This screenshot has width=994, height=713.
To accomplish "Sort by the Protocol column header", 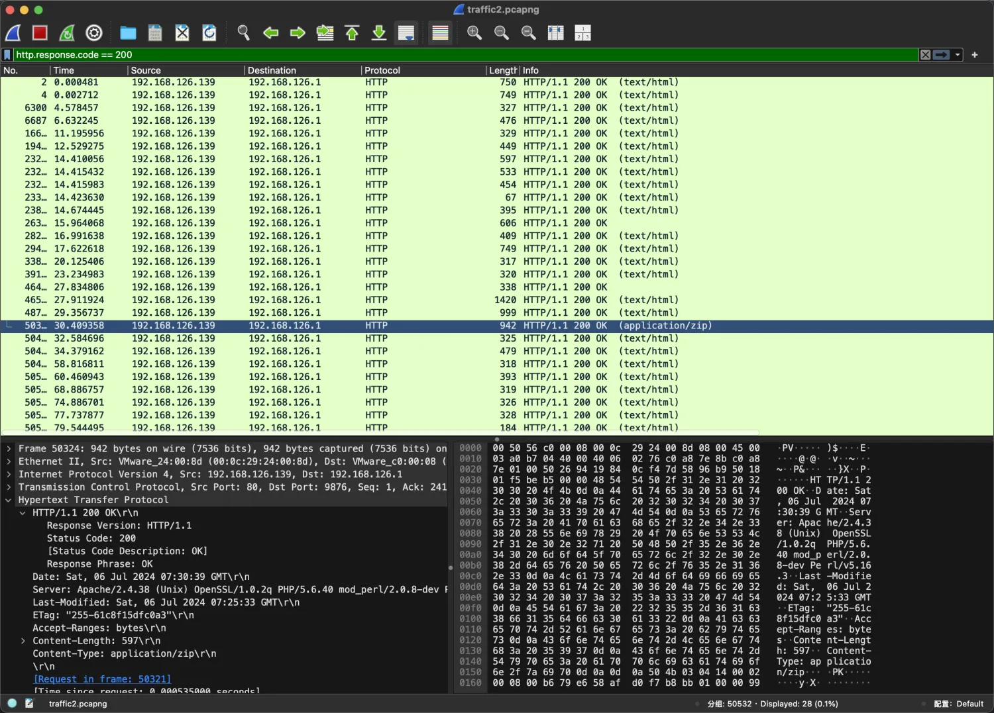I will (x=423, y=70).
